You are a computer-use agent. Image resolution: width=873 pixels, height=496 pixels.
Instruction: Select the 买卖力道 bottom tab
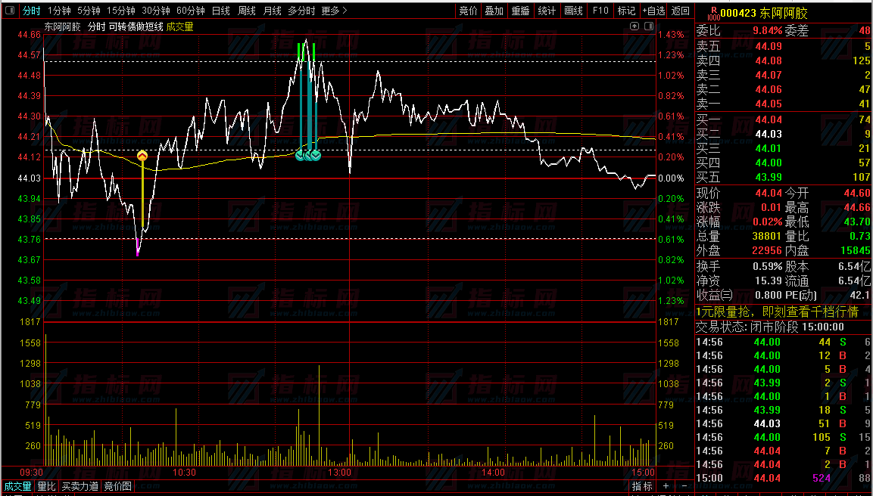tap(80, 486)
